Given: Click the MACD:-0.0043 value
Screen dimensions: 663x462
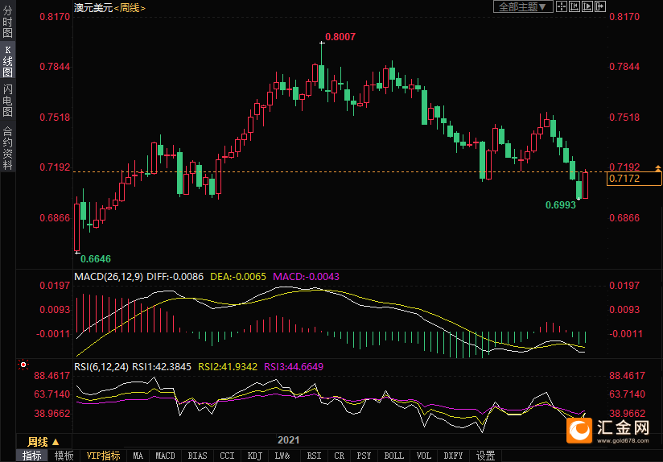Looking at the screenshot, I should 306,277.
